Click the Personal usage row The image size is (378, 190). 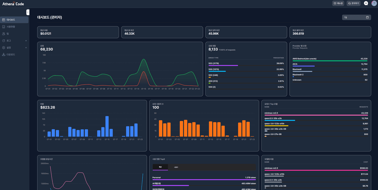tap(204, 178)
